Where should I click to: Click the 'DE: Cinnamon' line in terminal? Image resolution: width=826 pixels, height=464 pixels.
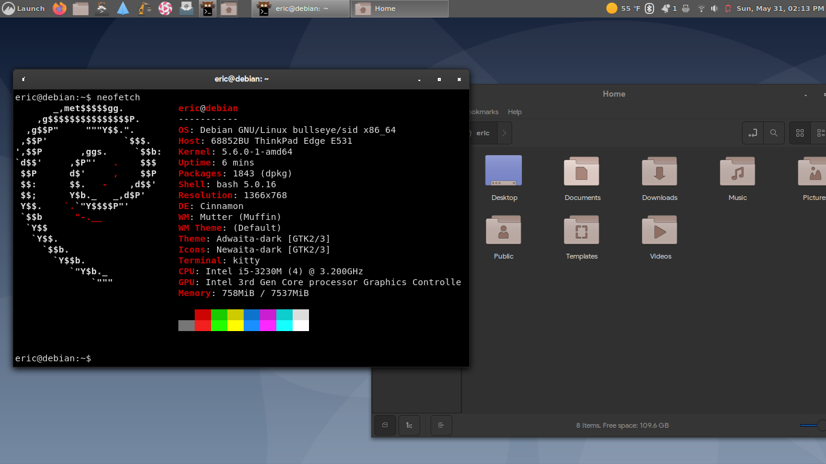coord(211,206)
